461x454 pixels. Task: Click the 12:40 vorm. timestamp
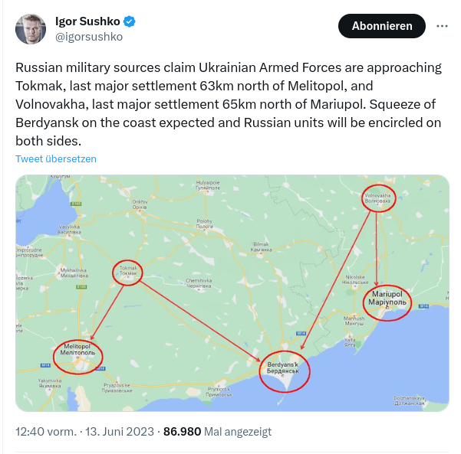click(x=45, y=432)
